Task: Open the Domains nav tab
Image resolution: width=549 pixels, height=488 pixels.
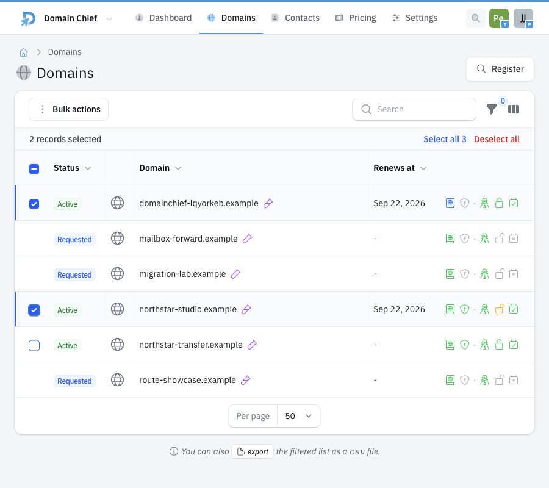Action: (231, 18)
